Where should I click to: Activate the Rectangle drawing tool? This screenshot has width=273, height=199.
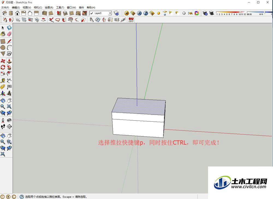3,41
